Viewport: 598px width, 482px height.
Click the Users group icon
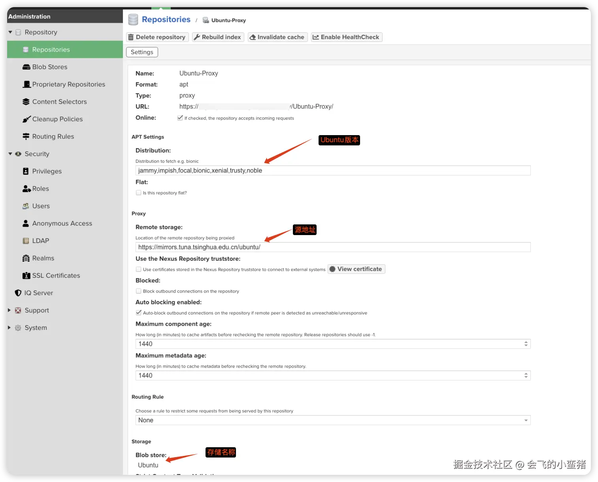point(26,206)
